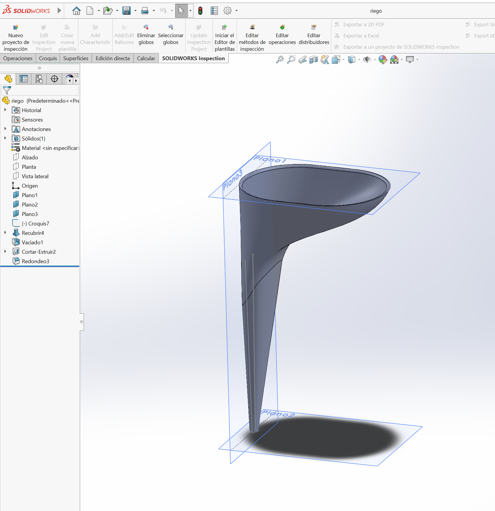Expand the Cortar-Extruir2 feature node
The height and width of the screenshot is (511, 495).
(5, 252)
